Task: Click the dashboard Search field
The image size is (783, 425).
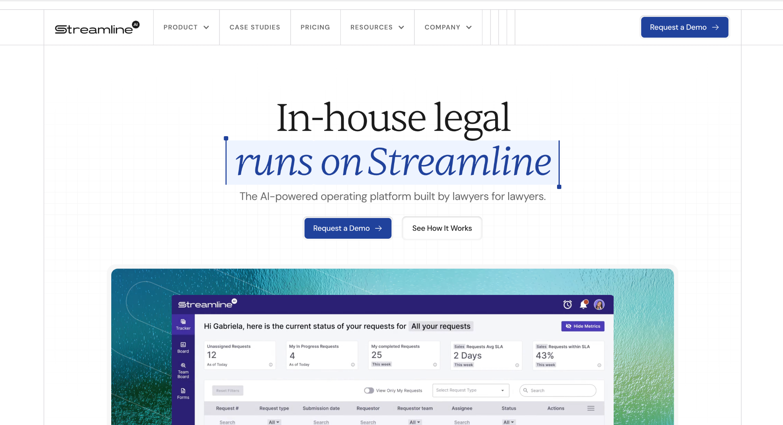Action: pos(558,391)
